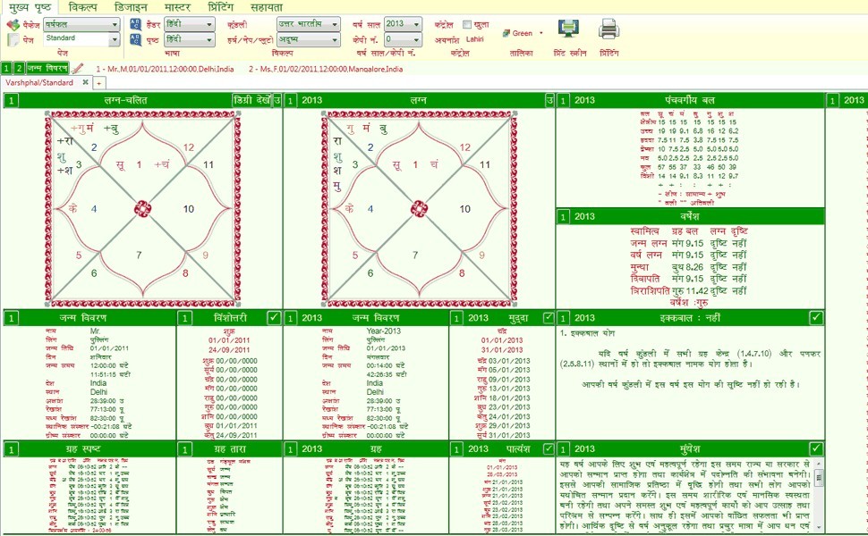Toggle the खुला checkbox
The width and height of the screenshot is (868, 536).
467,24
